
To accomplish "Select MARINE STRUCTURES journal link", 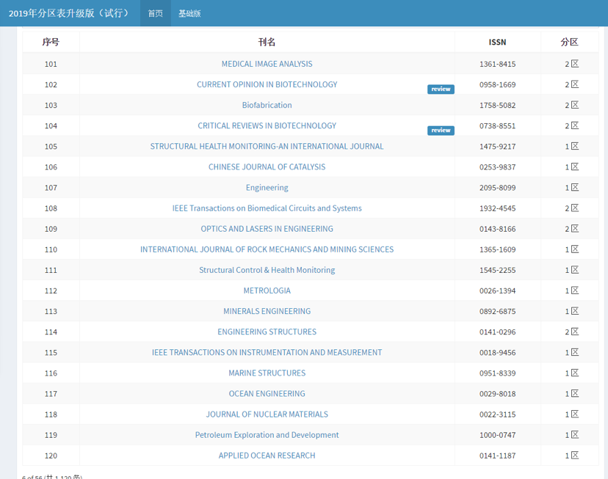I will (x=267, y=373).
